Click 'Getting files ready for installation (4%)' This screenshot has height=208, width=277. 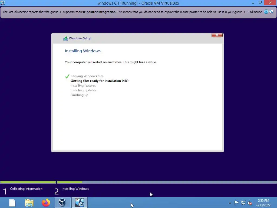point(100,81)
